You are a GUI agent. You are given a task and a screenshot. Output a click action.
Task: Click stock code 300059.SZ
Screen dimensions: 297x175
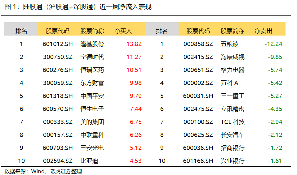(58, 83)
